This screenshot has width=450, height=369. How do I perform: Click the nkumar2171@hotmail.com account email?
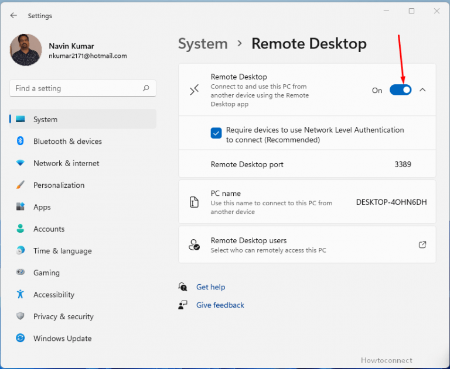(x=88, y=56)
